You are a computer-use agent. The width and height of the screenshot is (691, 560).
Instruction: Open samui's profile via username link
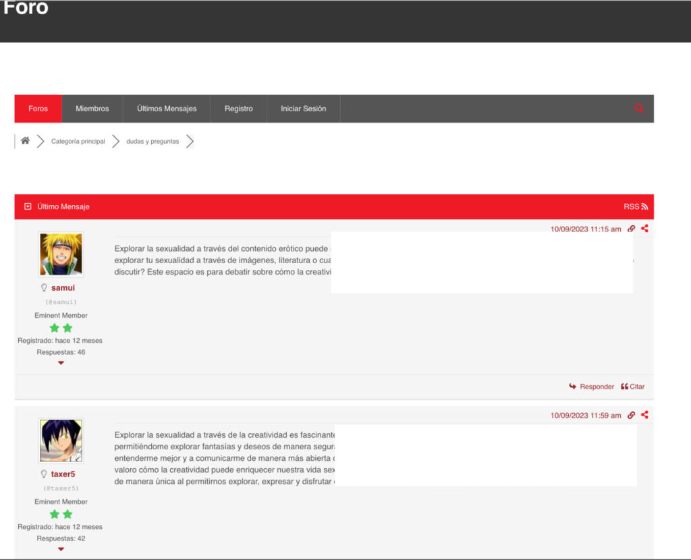click(x=63, y=287)
